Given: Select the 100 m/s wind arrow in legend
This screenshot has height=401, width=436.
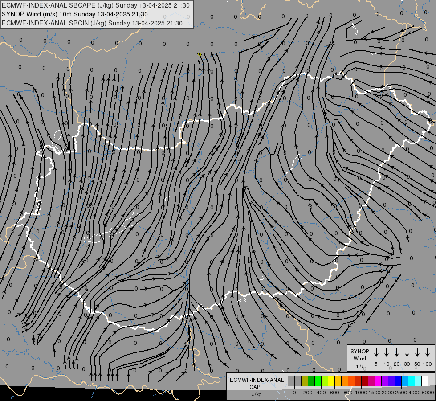Looking at the screenshot, I should point(428,352).
